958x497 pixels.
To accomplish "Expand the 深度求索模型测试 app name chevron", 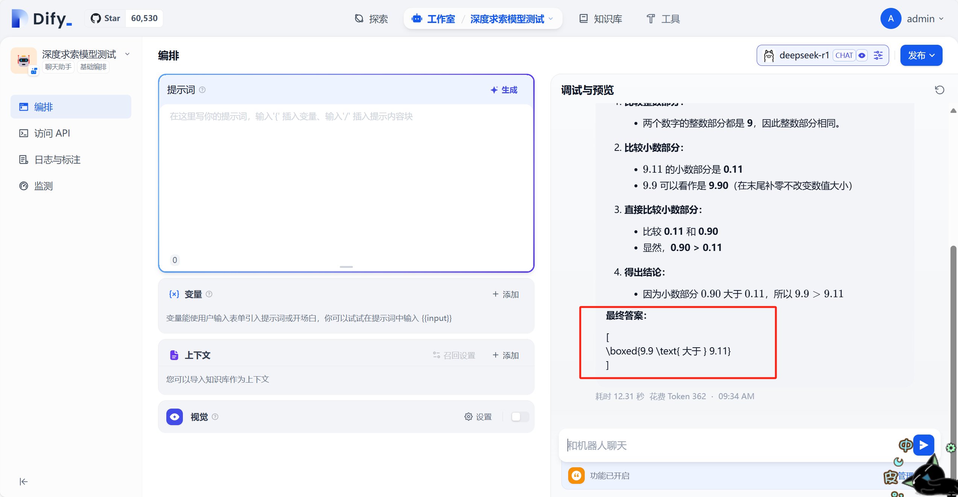I will click(128, 54).
